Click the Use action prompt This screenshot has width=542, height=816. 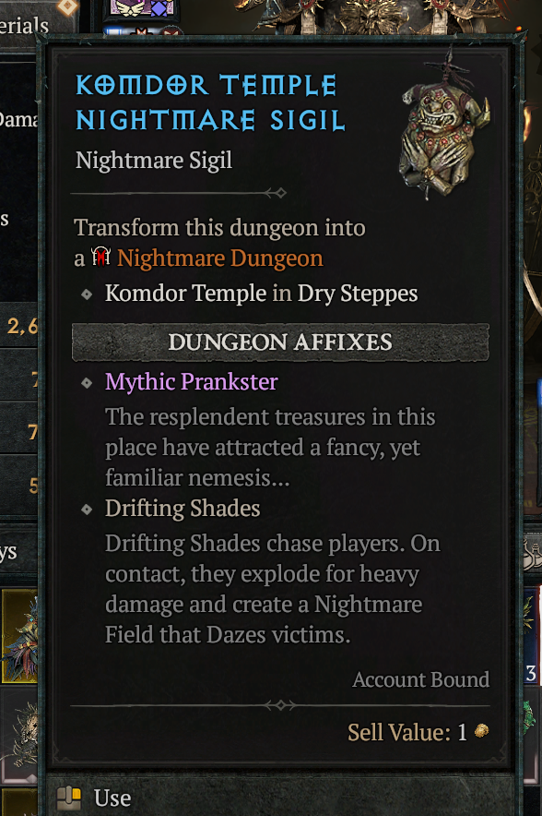(x=94, y=798)
